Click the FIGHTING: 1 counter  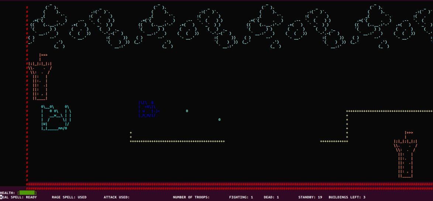click(241, 197)
